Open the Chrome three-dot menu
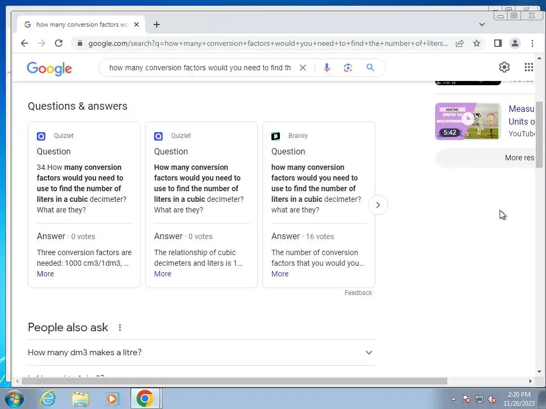The image size is (546, 409). pos(532,43)
